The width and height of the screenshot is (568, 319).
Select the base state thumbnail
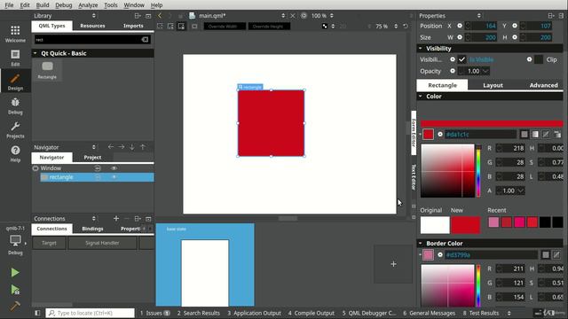[x=205, y=265]
